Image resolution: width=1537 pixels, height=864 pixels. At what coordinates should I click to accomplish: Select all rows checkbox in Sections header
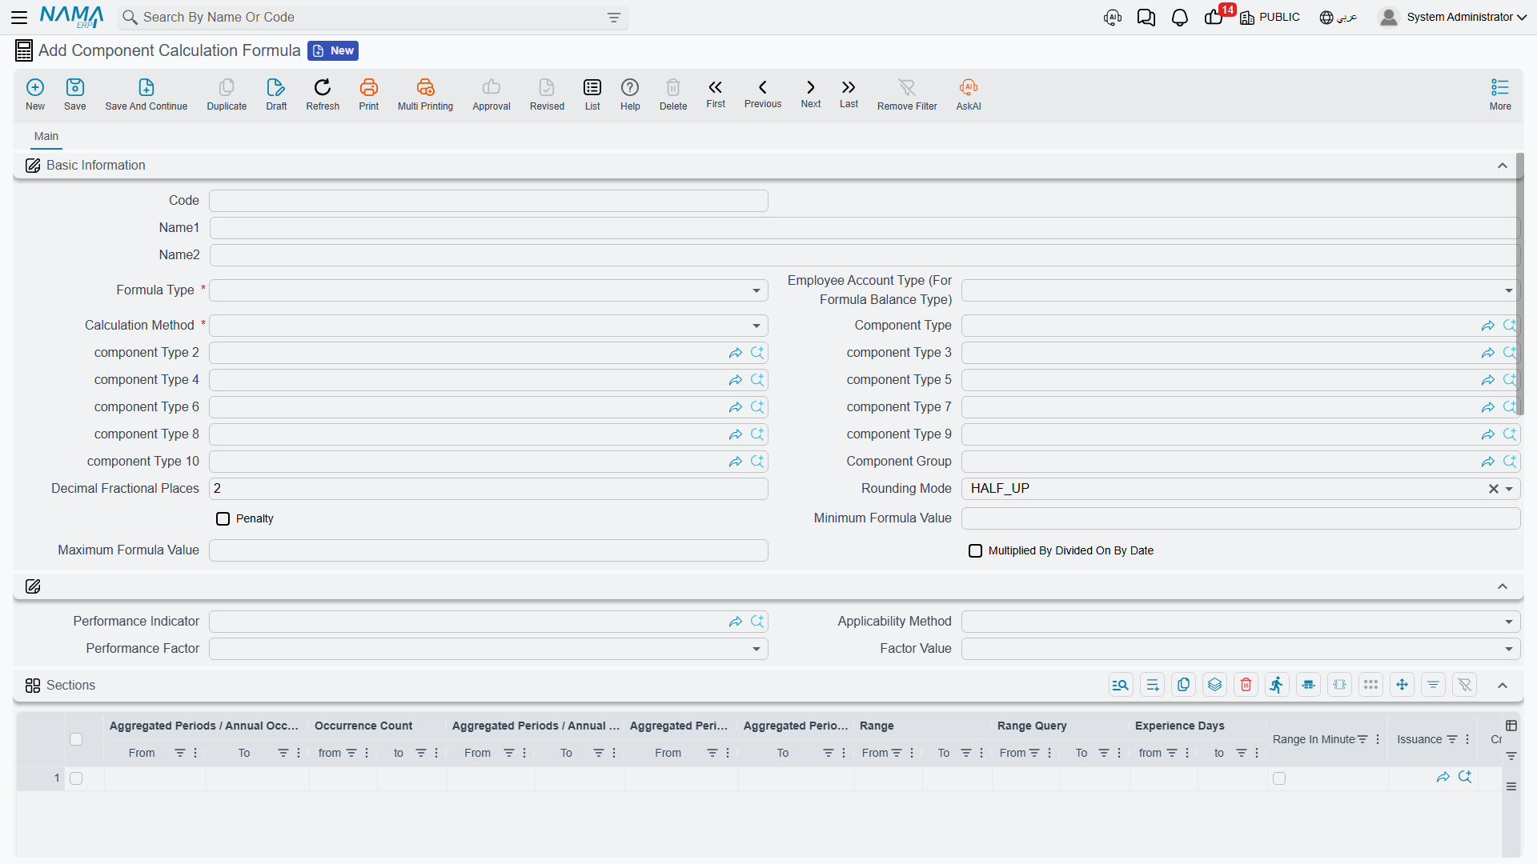(x=76, y=739)
